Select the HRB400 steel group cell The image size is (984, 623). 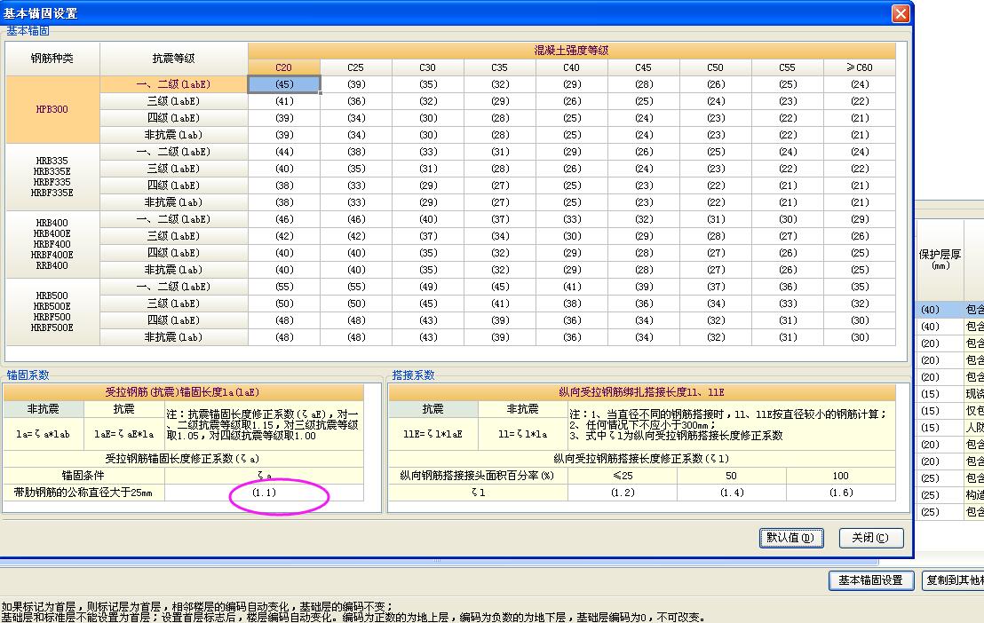click(52, 244)
